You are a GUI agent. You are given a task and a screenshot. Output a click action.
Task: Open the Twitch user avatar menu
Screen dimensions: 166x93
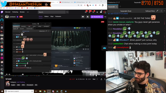coord(105,12)
